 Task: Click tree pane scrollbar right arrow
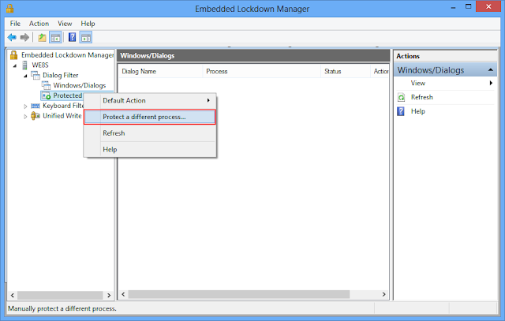click(x=109, y=295)
